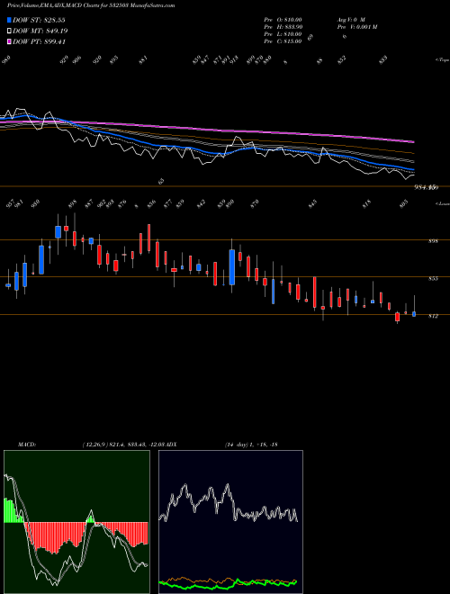Open the ADX indicator chart panel

pos(230,522)
